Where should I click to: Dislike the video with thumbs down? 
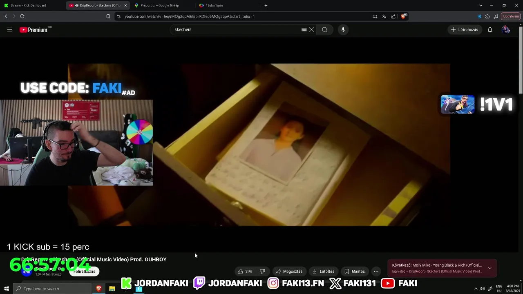tap(262, 271)
